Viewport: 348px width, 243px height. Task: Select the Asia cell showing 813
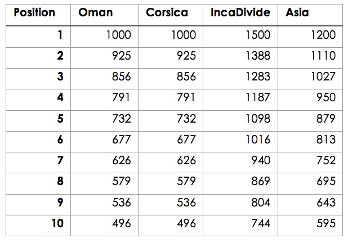(325, 139)
